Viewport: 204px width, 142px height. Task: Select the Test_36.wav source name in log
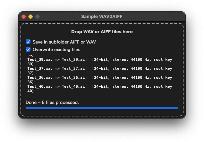40,77
